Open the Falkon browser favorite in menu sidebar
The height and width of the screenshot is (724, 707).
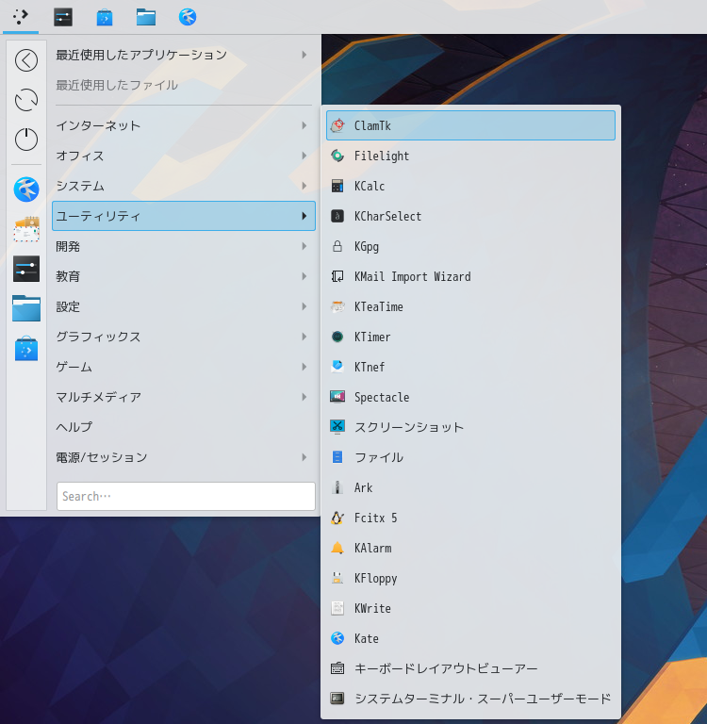26,189
